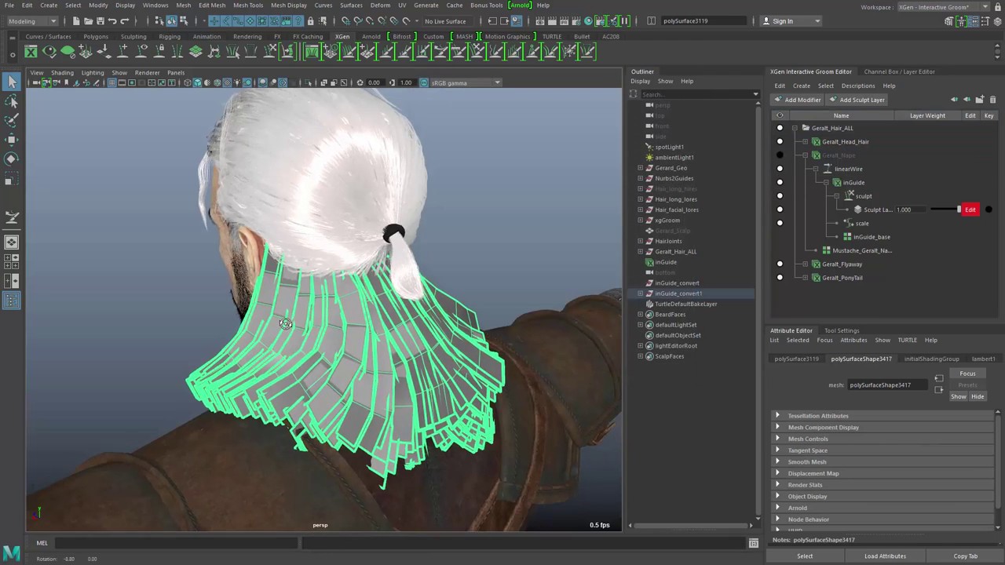Open the viewport Shading menu
This screenshot has width=1005, height=565.
62,73
